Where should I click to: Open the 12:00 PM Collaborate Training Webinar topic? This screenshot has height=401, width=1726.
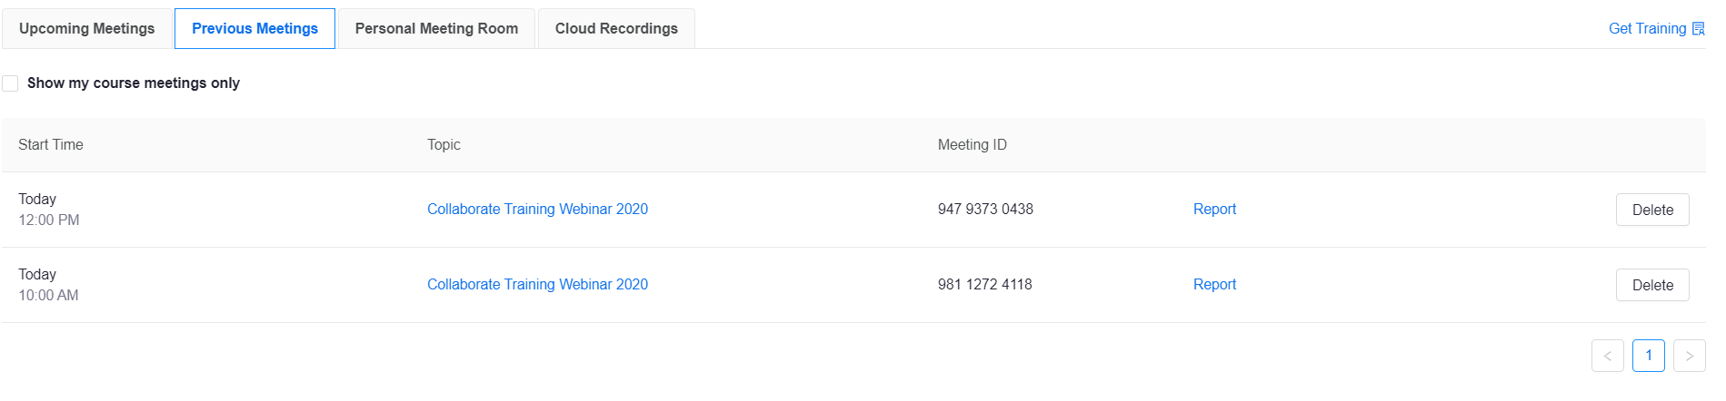pyautogui.click(x=537, y=210)
